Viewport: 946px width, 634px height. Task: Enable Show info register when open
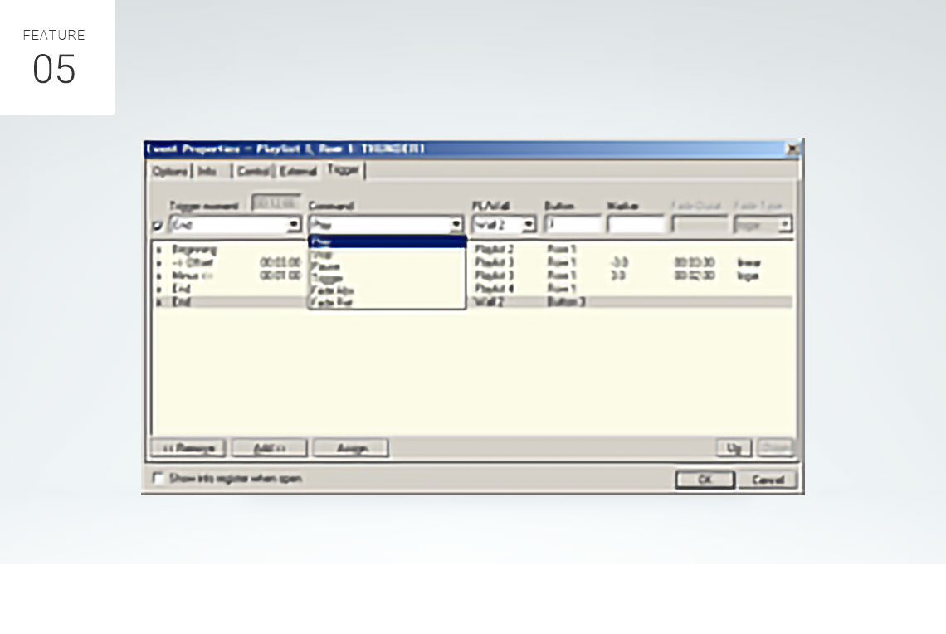[158, 479]
